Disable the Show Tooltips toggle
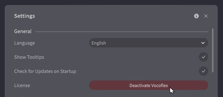Screen dimensions: 223x97 203,57
